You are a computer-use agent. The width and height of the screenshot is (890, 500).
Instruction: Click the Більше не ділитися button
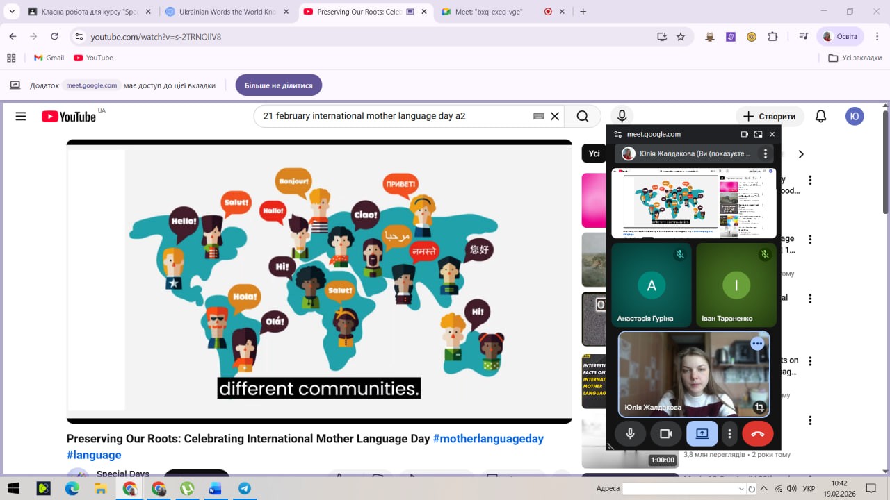coord(278,85)
